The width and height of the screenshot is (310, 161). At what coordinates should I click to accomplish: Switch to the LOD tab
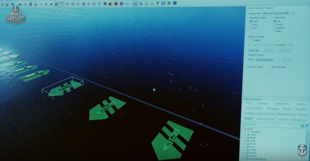pos(248,103)
